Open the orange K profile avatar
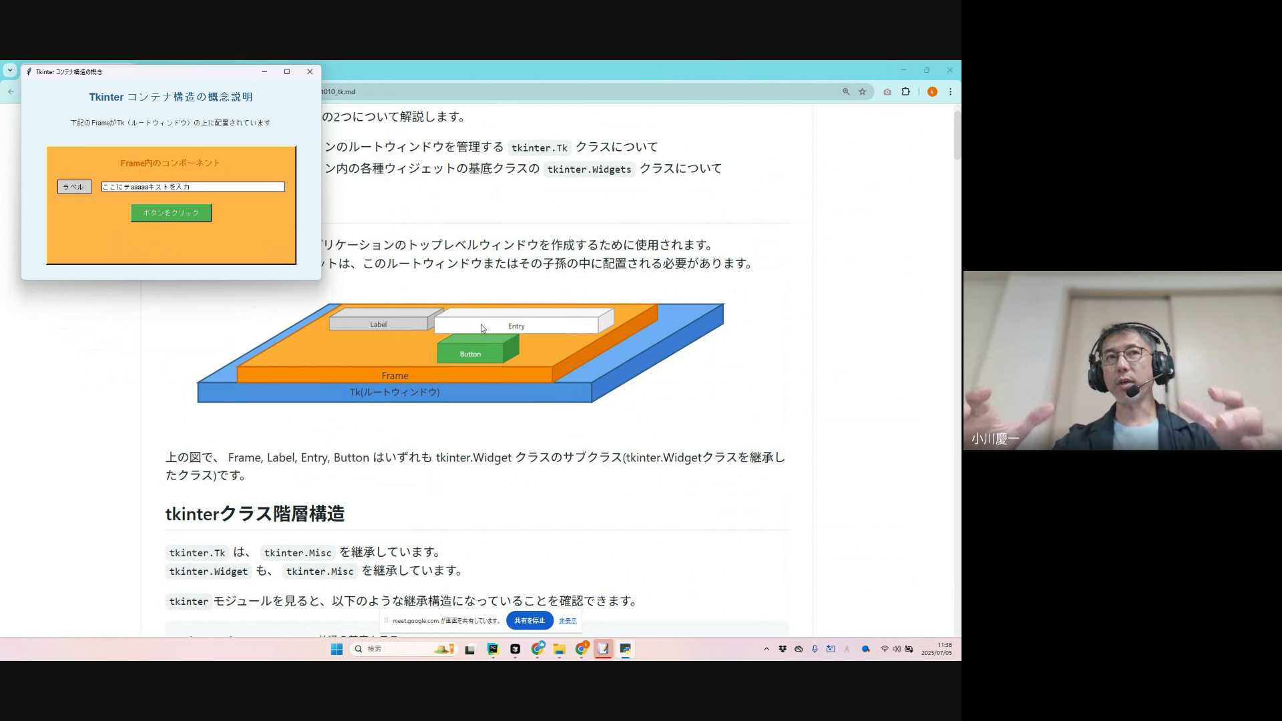Viewport: 1282px width, 721px height. tap(932, 92)
